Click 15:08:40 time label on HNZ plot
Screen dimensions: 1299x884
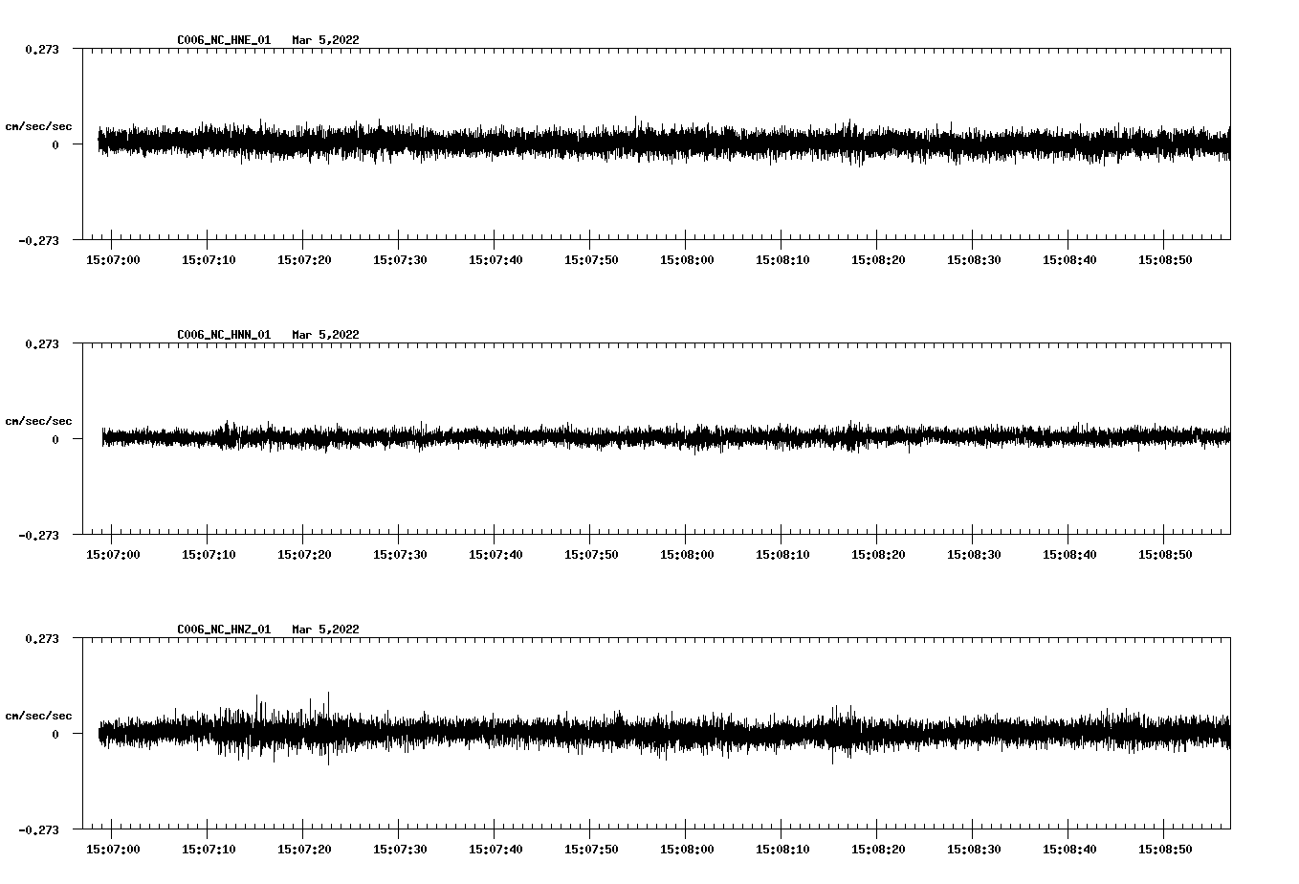pos(1069,850)
